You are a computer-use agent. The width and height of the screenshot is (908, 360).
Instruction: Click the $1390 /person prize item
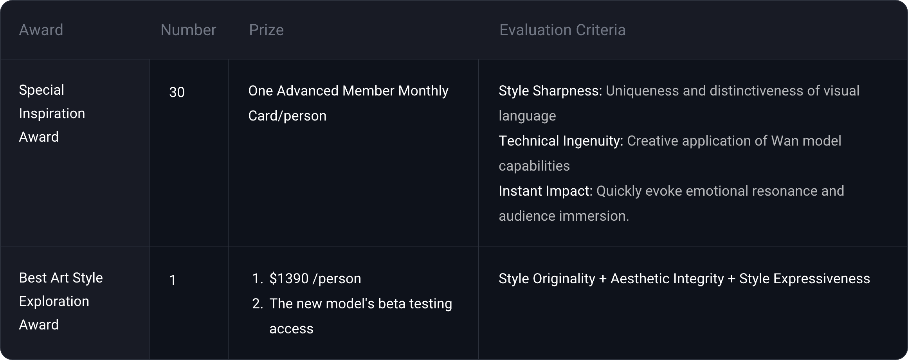click(315, 279)
